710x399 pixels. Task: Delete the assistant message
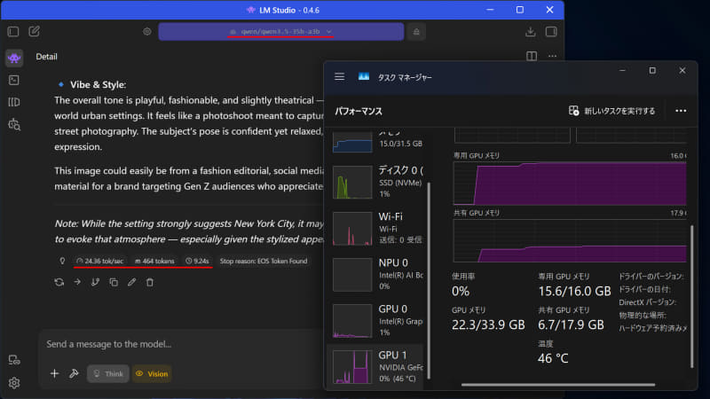[x=150, y=282]
